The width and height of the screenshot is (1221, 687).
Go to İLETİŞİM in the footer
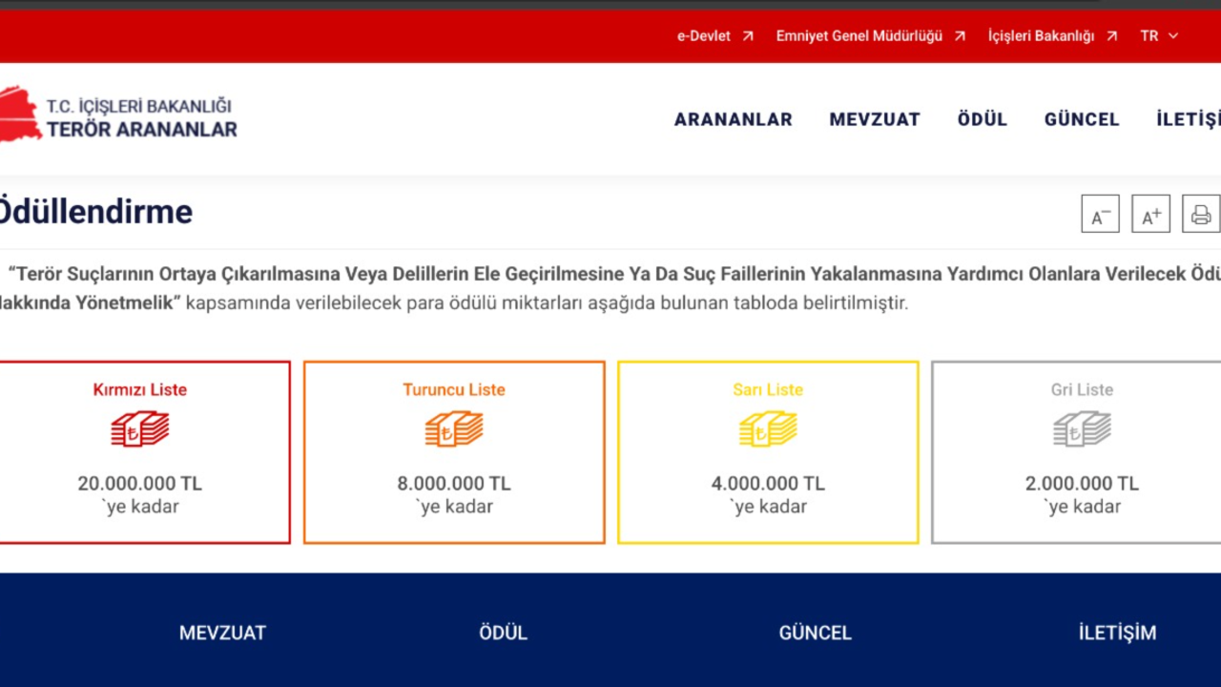coord(1117,633)
